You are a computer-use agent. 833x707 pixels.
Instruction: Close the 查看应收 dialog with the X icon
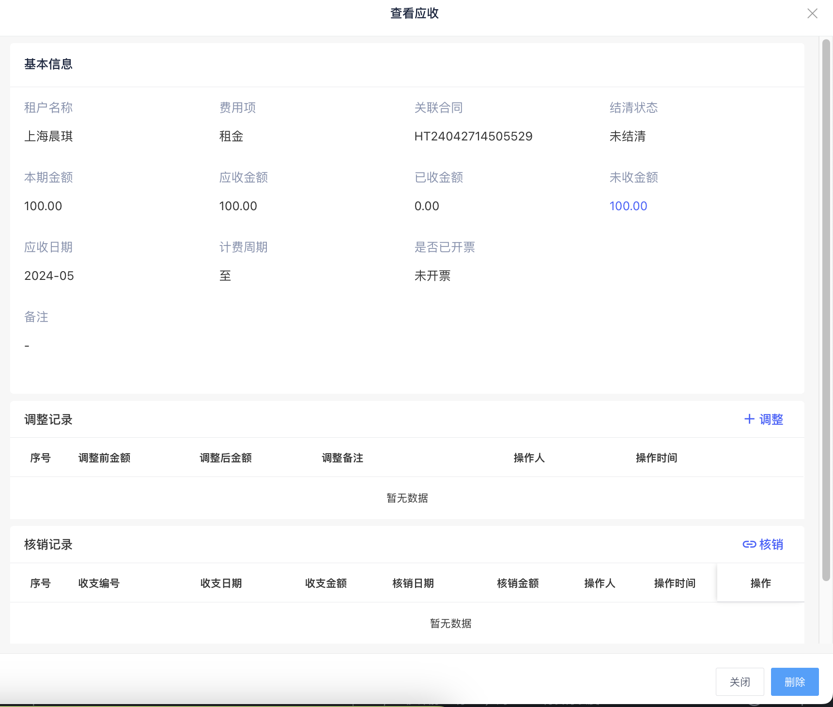pos(812,14)
